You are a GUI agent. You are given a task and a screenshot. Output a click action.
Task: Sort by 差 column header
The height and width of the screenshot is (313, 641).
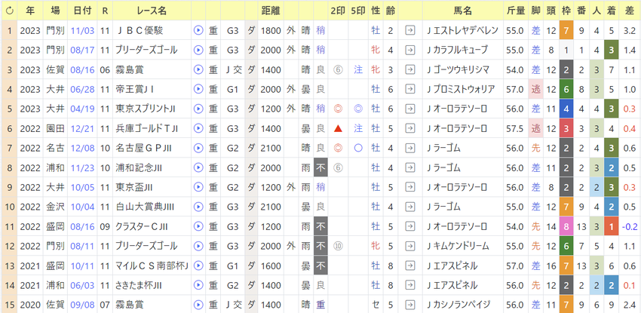[630, 11]
